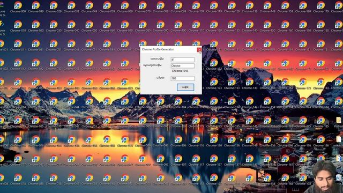Viewport: 343px width, 193px height.
Task: Select the Chrome-127 desktop icon
Action: [x=214, y=160]
